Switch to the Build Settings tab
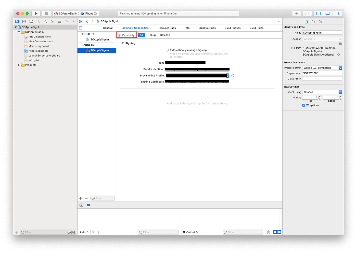 207,28
